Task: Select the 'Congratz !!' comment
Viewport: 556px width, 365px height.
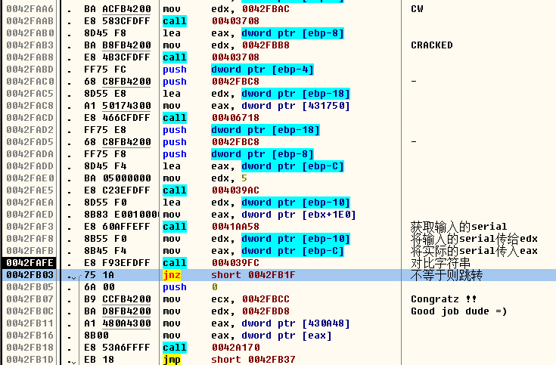Action: (443, 299)
